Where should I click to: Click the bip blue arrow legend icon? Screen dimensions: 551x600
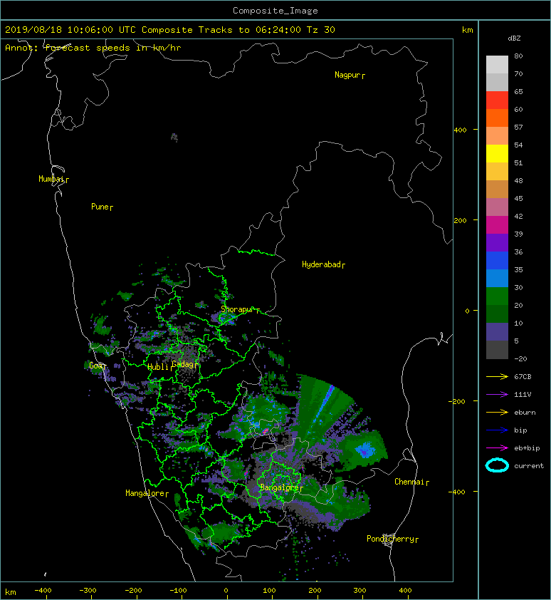[x=497, y=430]
